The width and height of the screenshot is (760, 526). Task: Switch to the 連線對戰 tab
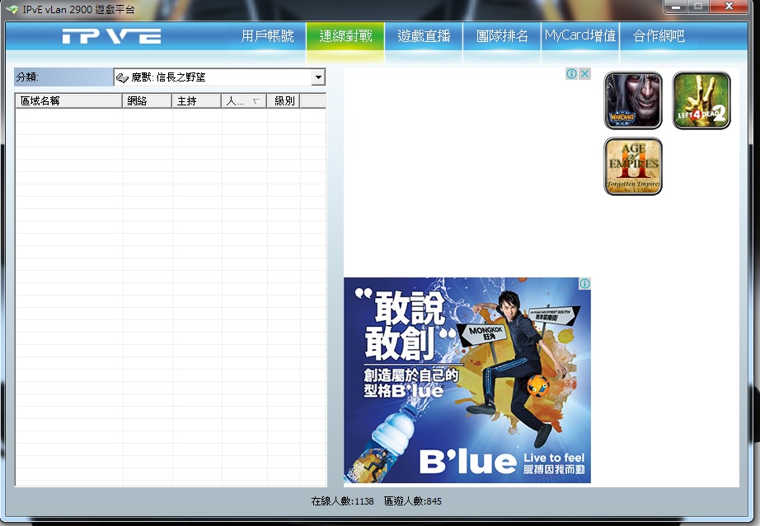345,36
